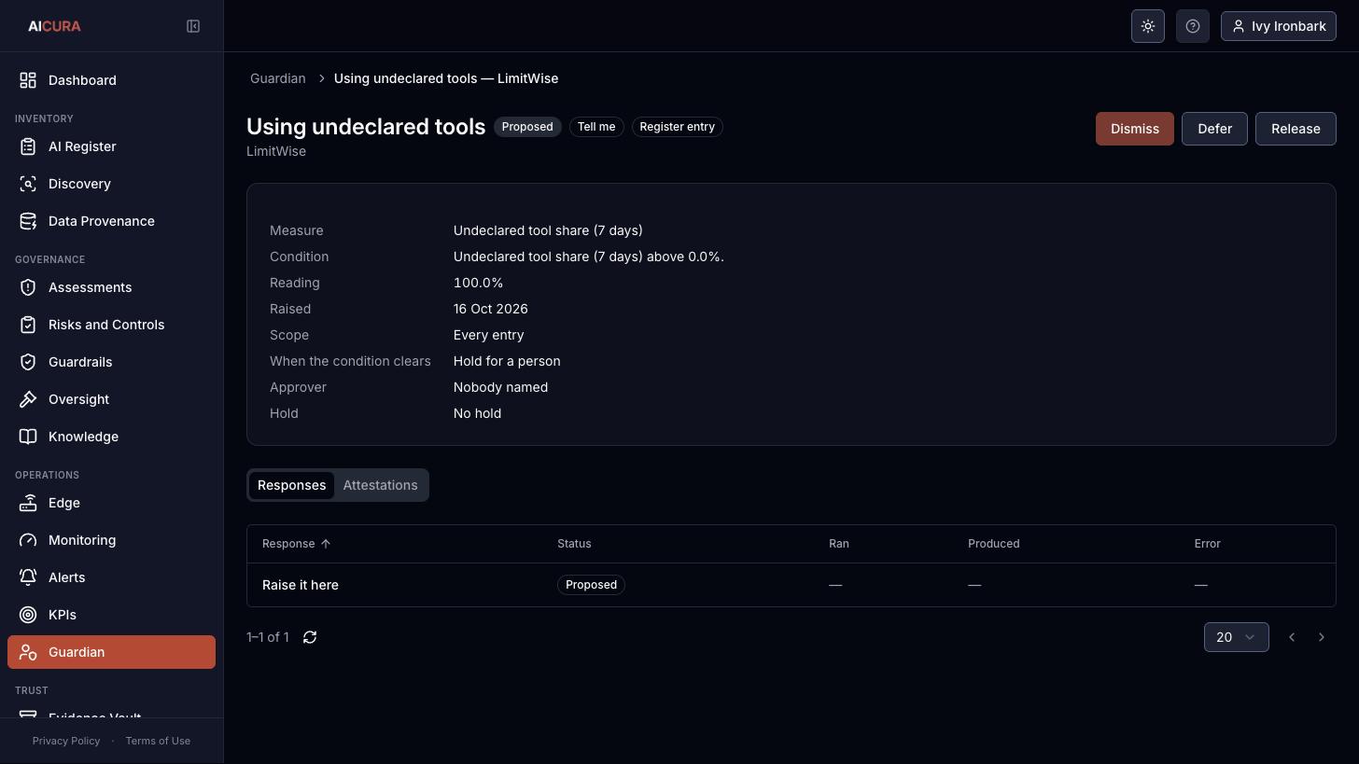Open the Raise it here response row
Viewport: 1359px width, 764px height.
[x=792, y=585]
